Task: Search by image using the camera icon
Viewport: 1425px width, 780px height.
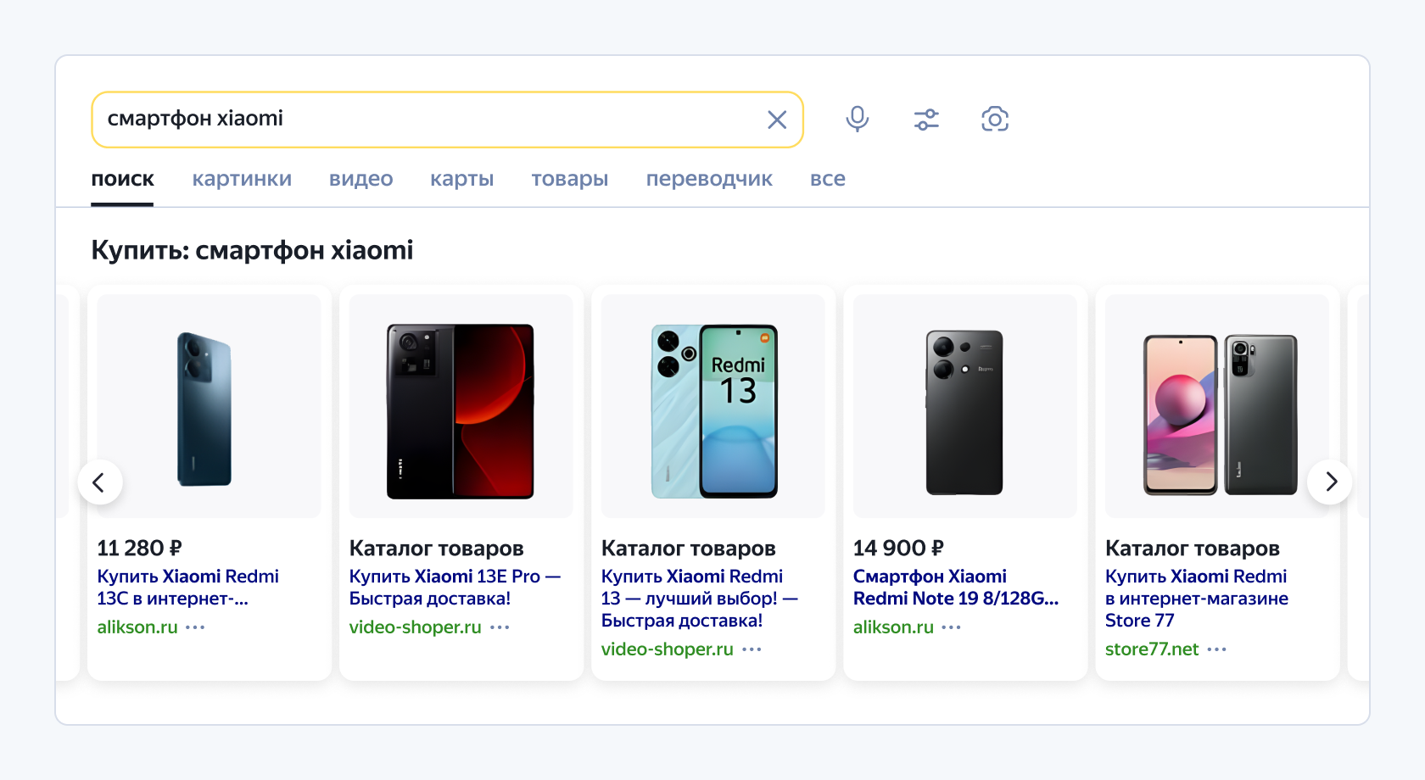Action: click(995, 119)
